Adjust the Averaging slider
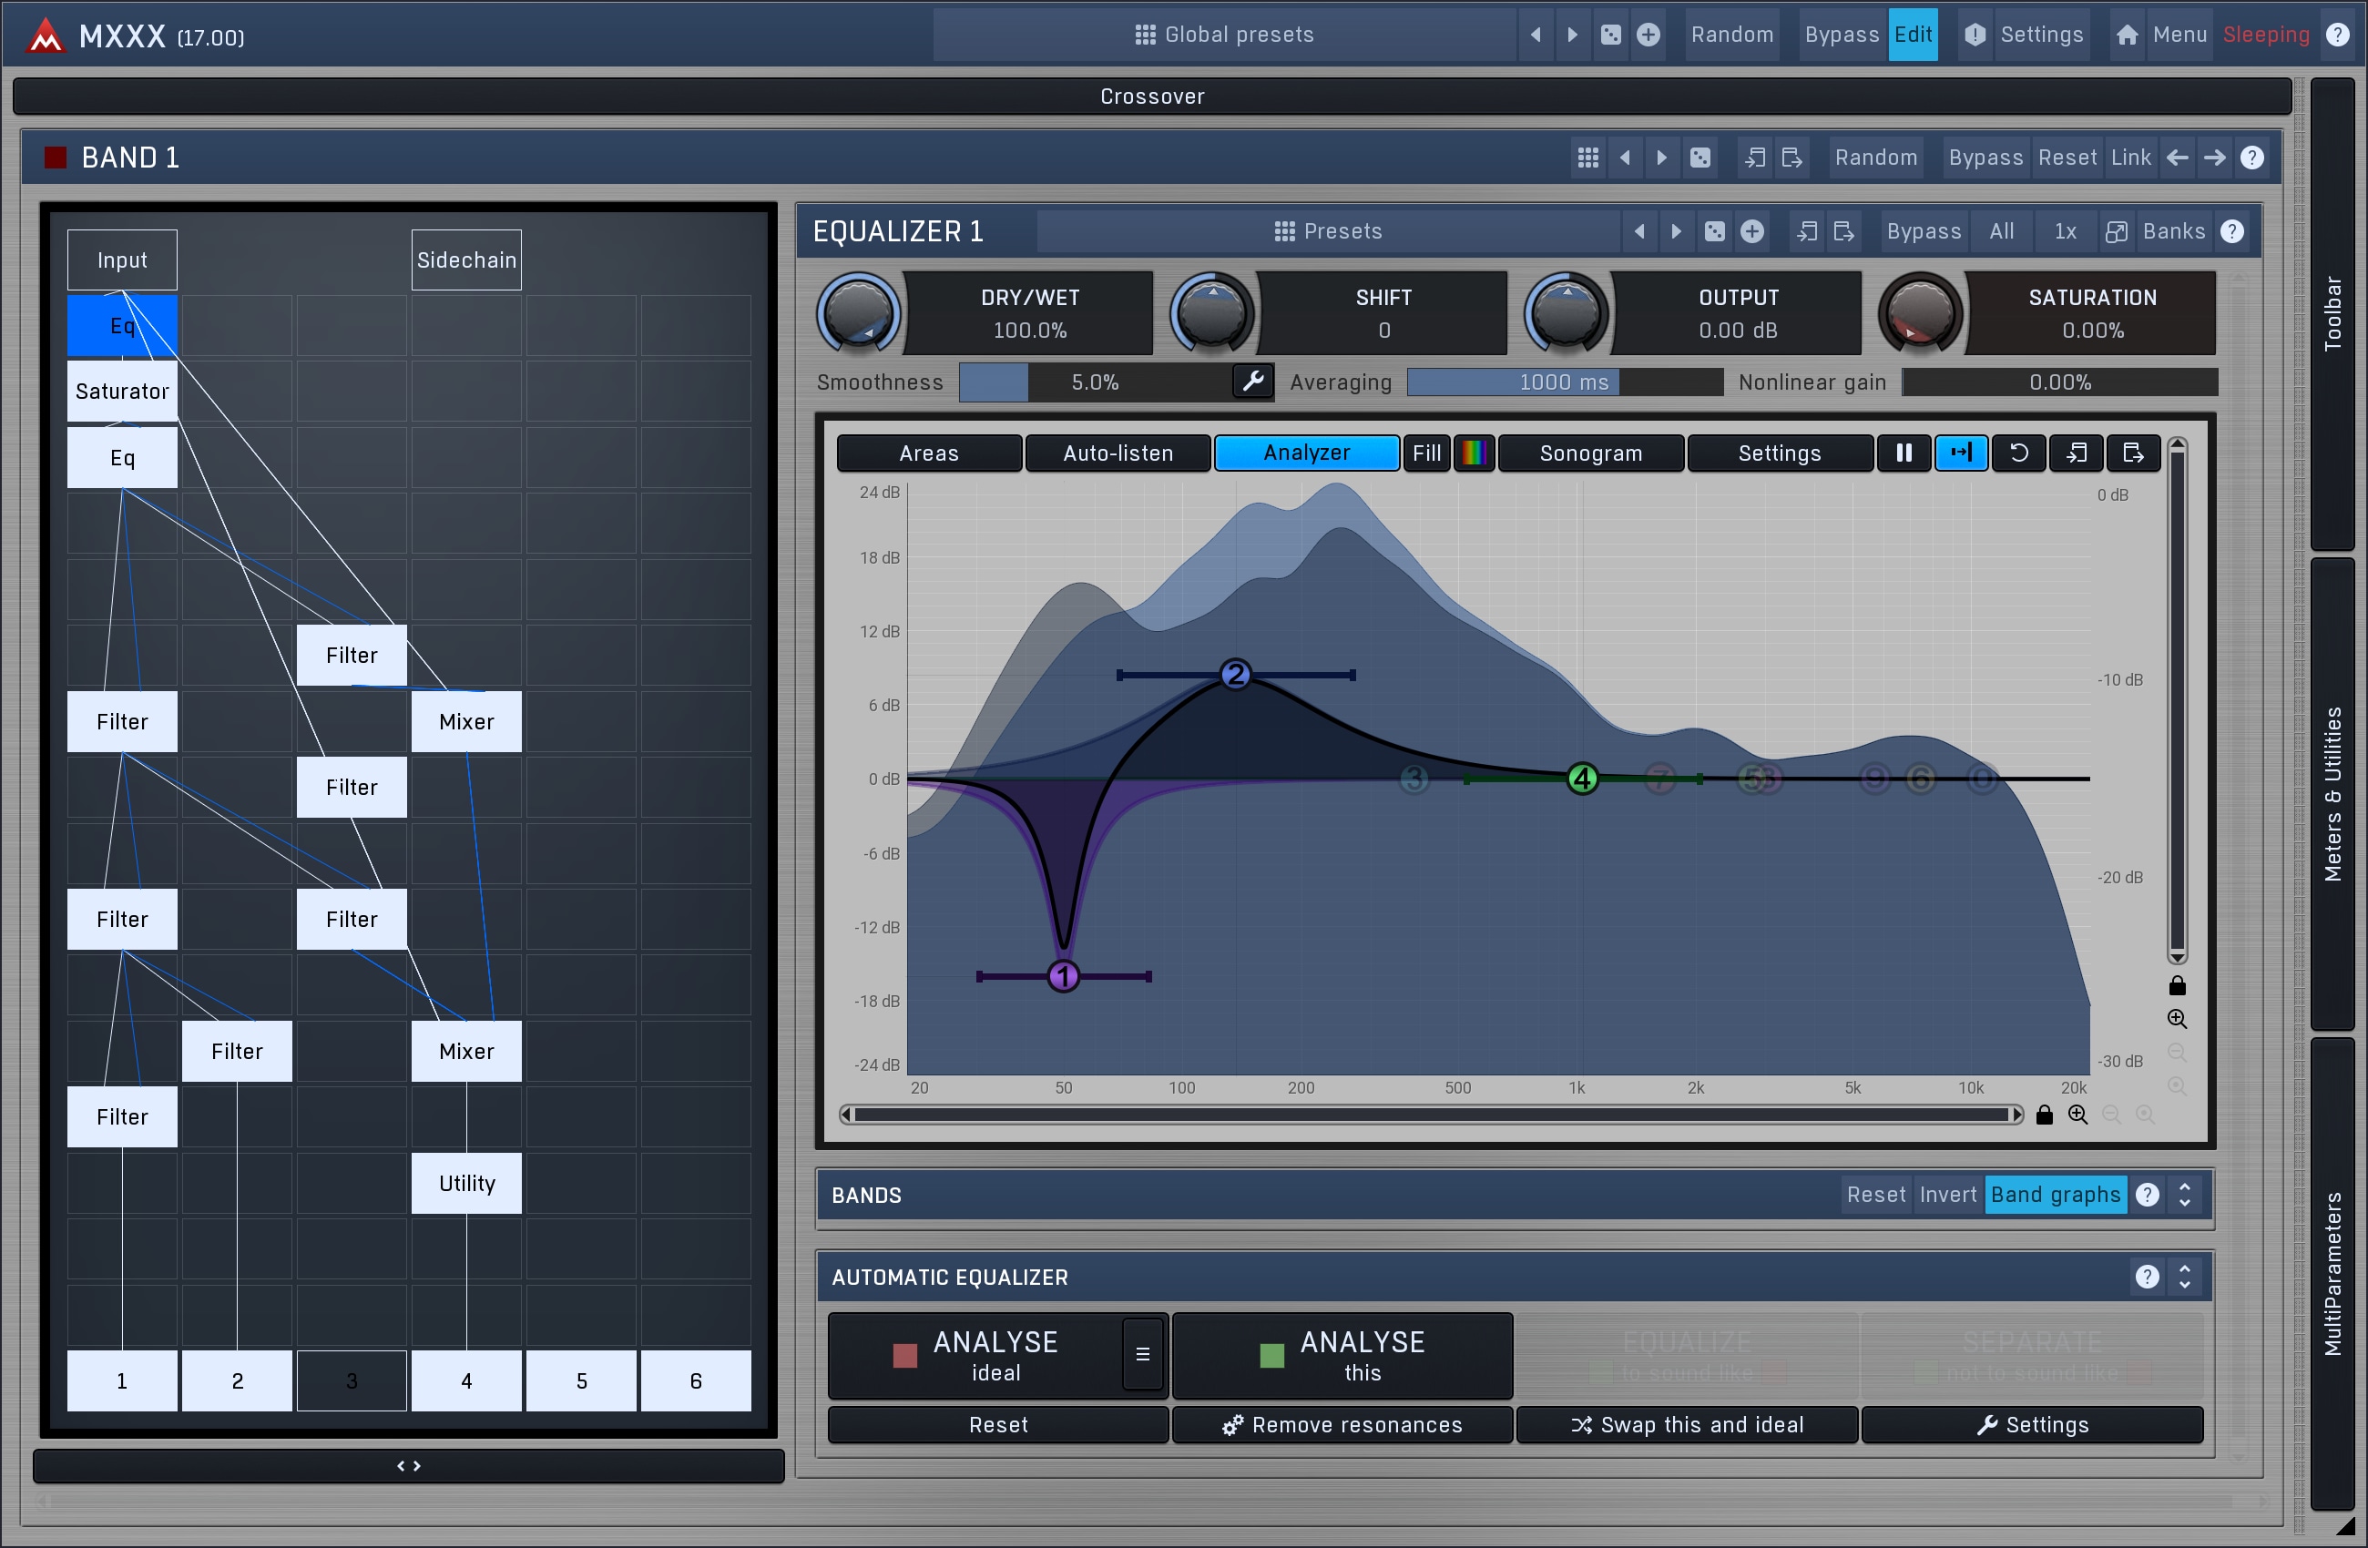The width and height of the screenshot is (2368, 1548). pos(1563,382)
